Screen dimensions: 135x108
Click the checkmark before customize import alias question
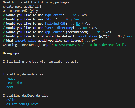(x=4, y=36)
